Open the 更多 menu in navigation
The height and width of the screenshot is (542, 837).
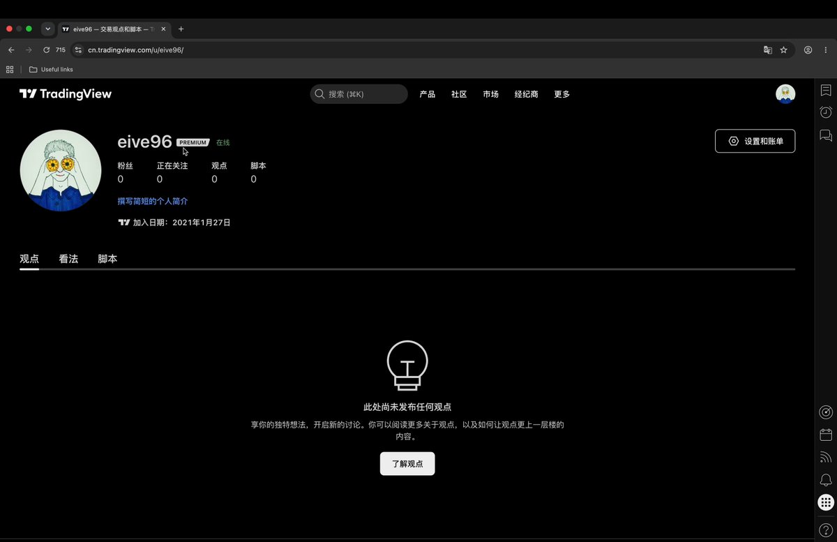[561, 94]
